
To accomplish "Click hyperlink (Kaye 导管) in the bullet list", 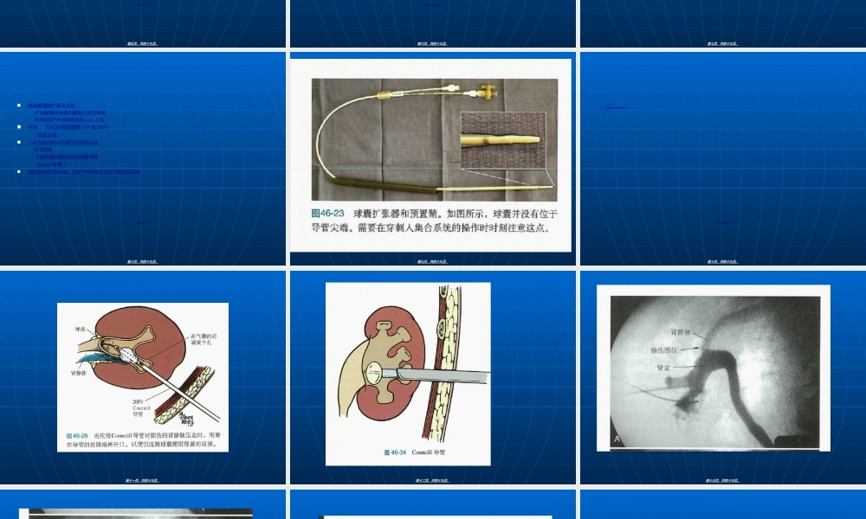I will tap(49, 163).
